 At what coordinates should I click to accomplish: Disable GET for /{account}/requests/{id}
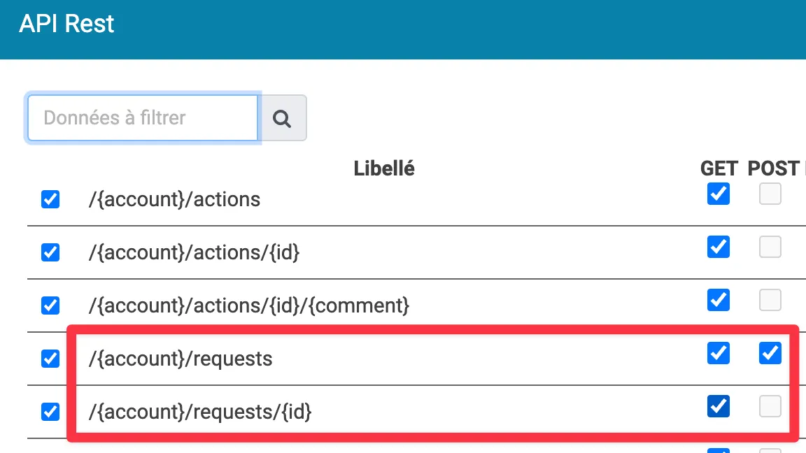coord(718,406)
